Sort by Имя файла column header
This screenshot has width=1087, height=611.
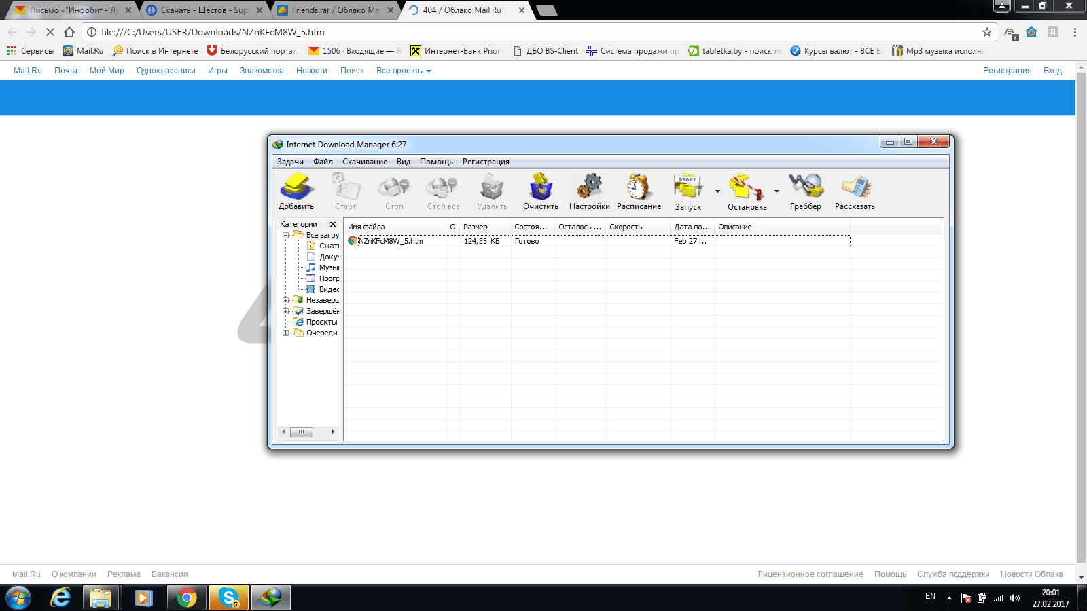[x=395, y=227]
